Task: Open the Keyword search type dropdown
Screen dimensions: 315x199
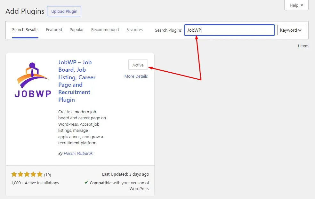Action: point(291,30)
